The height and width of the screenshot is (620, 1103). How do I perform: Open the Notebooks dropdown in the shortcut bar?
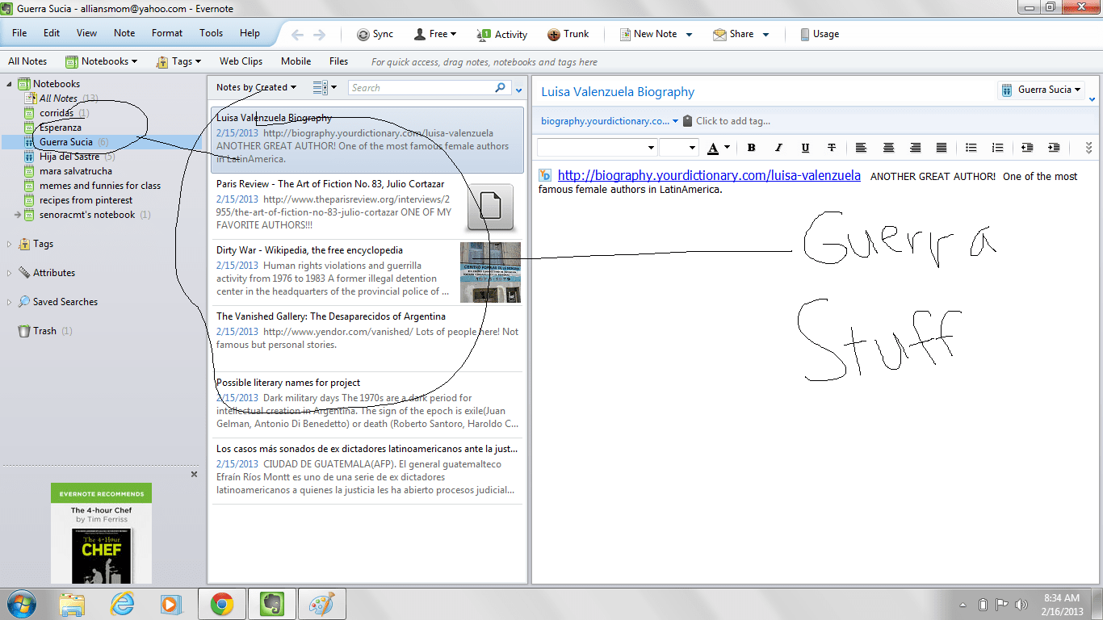tap(102, 61)
